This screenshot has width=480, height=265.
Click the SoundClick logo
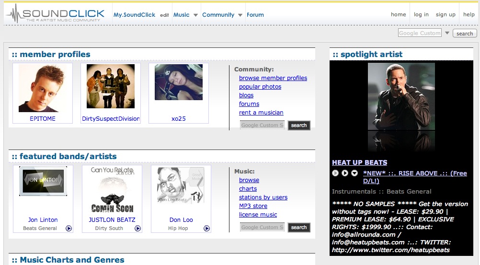(56, 14)
